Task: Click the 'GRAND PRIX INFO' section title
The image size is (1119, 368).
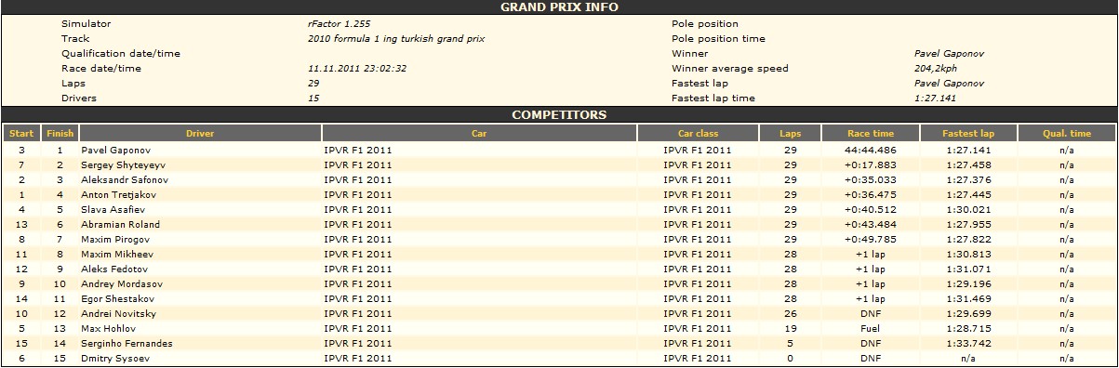Action: (x=559, y=7)
